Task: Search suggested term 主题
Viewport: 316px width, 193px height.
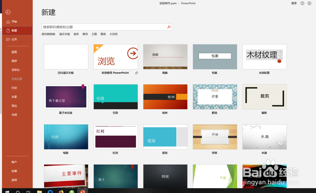Action: pos(94,34)
